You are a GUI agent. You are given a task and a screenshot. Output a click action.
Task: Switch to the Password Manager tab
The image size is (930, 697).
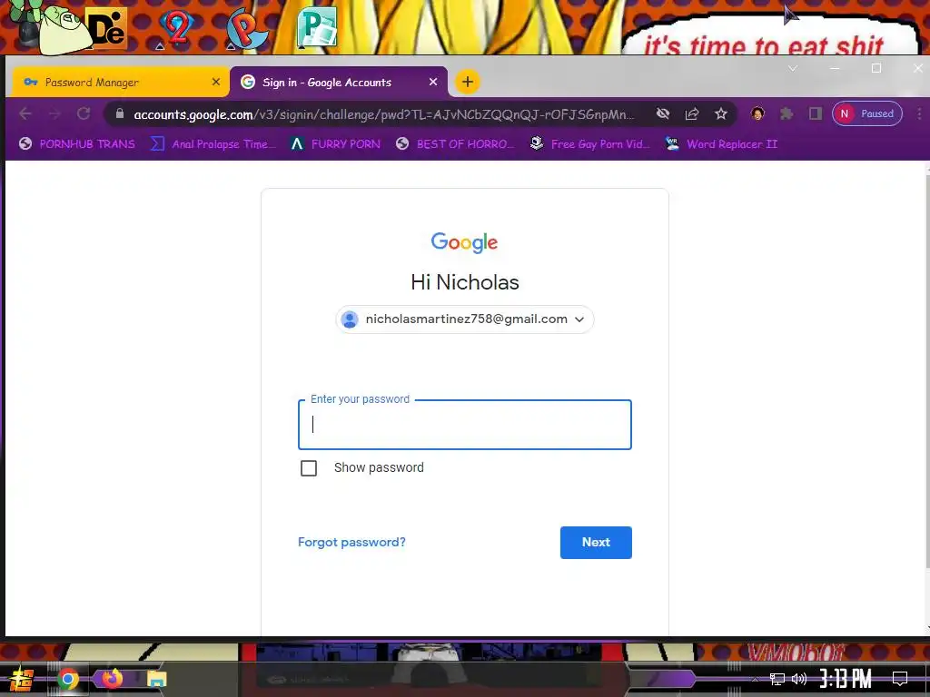click(x=119, y=82)
